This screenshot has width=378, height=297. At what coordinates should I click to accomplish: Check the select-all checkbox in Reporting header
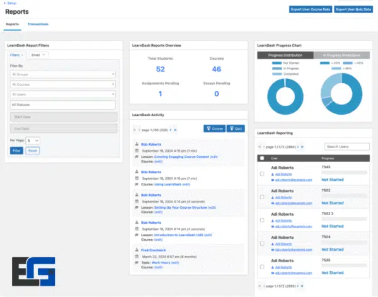262,158
